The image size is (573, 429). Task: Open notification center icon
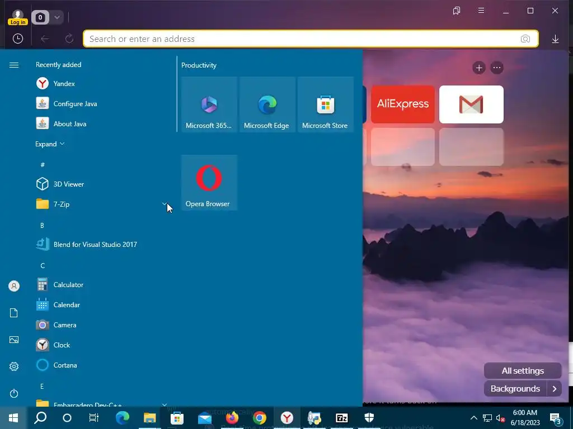(555, 418)
